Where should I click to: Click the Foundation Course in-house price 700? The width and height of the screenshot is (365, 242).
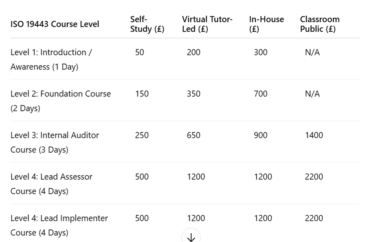[261, 94]
